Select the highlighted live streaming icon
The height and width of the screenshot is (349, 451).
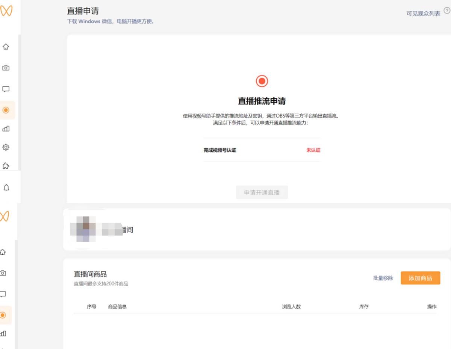point(5,110)
